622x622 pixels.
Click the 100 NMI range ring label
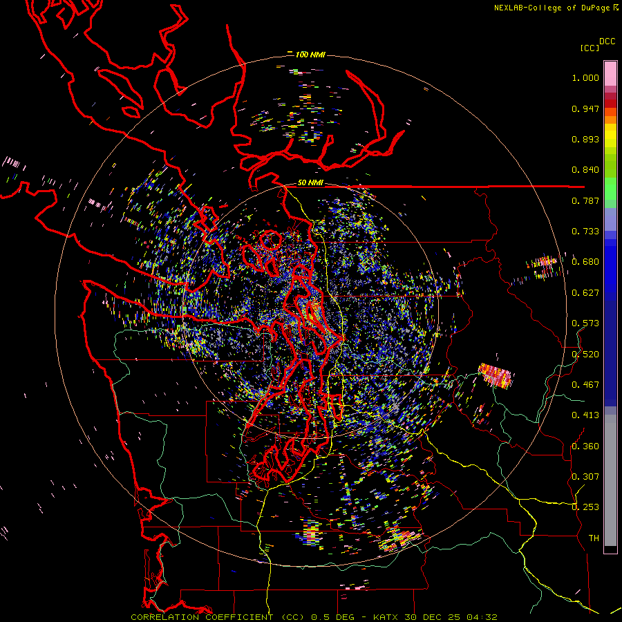click(310, 55)
